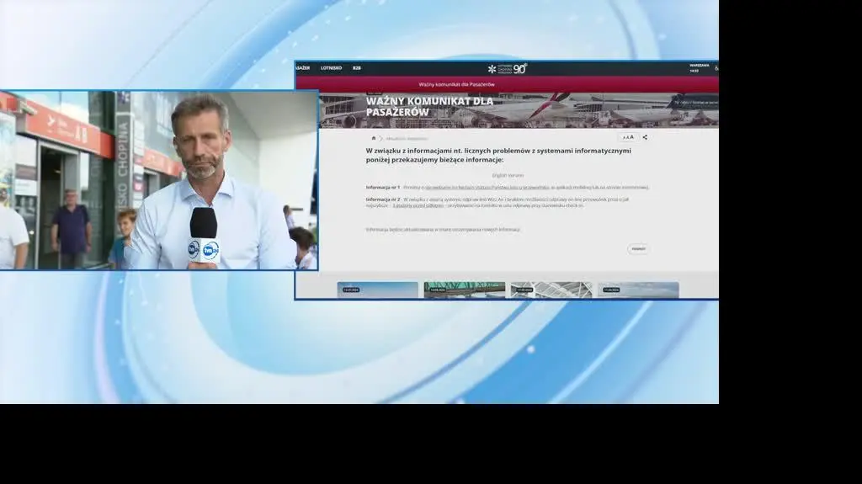Click the English Version link
Viewport: 862px width, 484px height.
tap(507, 175)
